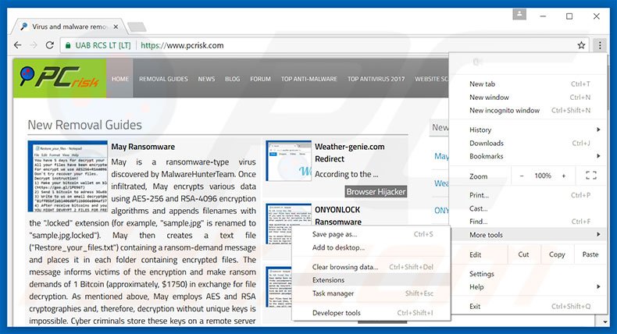The height and width of the screenshot is (334, 617).
Task: Click the scrollbar down arrow
Action: click(605, 322)
